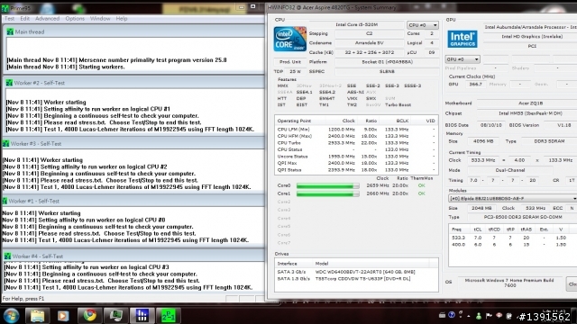Select the CPU LFM (Min) row
The width and height of the screenshot is (577, 324).
356,130
